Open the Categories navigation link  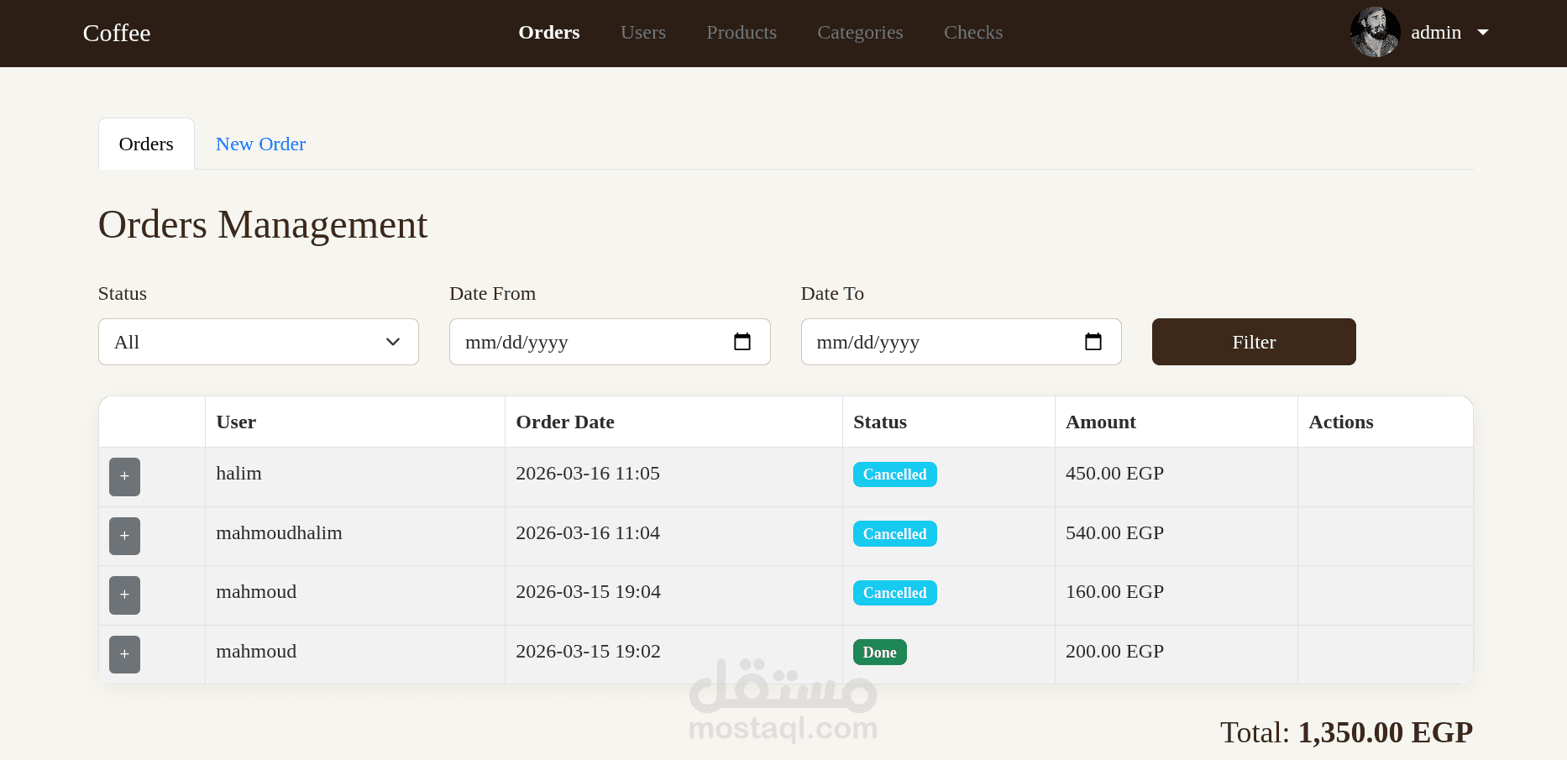[860, 32]
